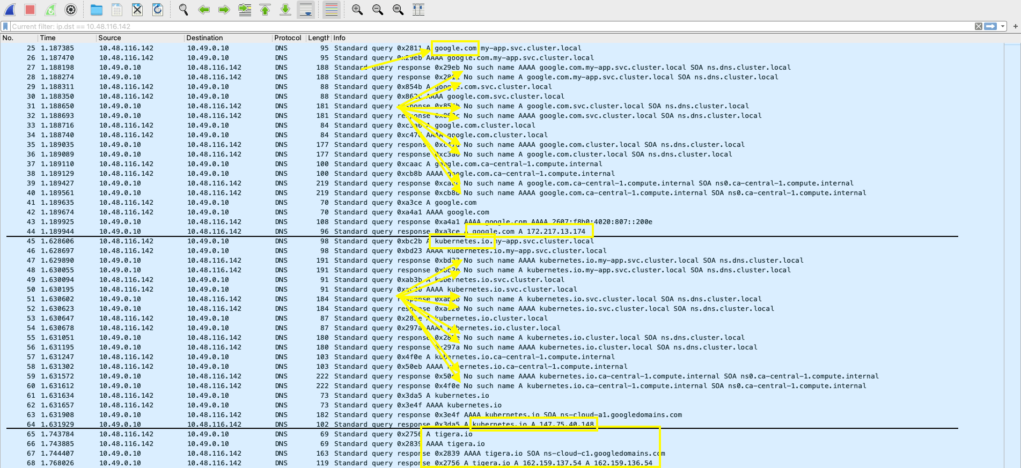Go forward with the green right arrow
The image size is (1021, 468).
224,10
